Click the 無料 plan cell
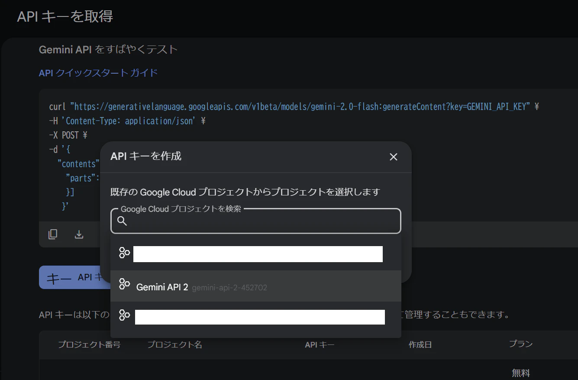The height and width of the screenshot is (380, 578). pyautogui.click(x=521, y=373)
